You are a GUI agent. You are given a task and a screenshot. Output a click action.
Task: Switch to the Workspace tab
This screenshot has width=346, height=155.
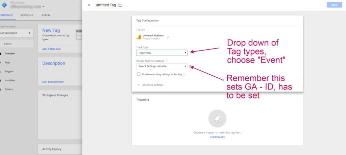tap(6, 15)
